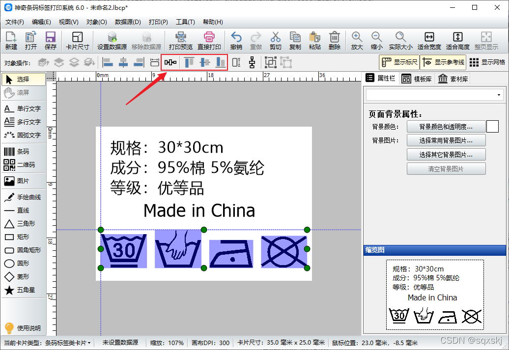Click 设置数据源 data source button
509x350 pixels.
pyautogui.click(x=112, y=41)
